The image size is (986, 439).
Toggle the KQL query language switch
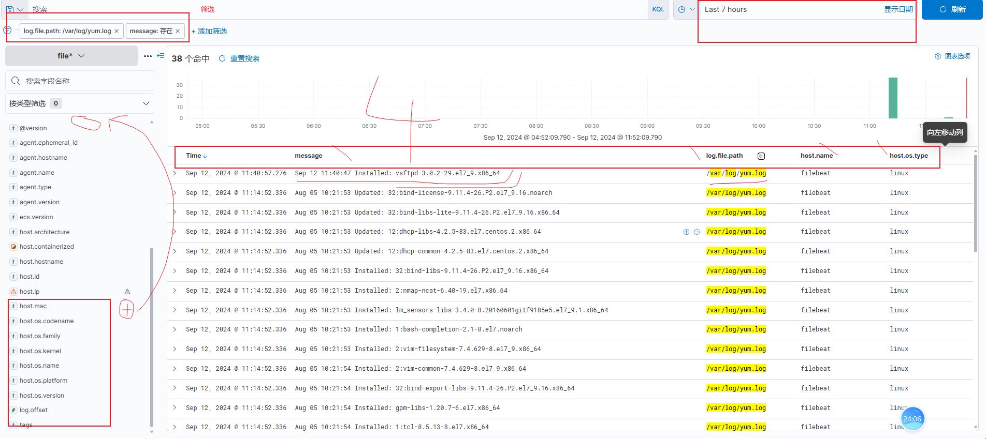[658, 9]
